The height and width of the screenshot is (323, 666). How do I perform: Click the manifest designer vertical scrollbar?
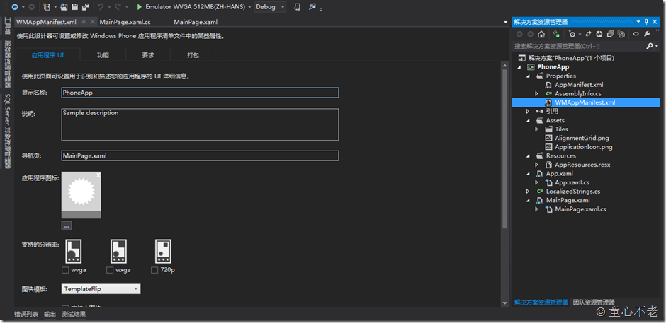504,149
